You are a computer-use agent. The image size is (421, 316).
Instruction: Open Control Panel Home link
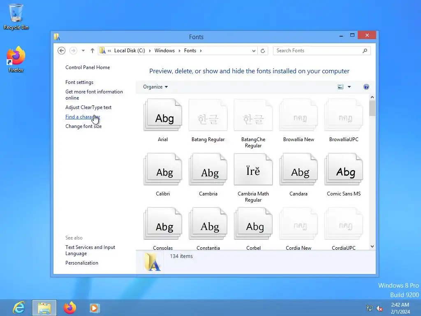click(88, 67)
